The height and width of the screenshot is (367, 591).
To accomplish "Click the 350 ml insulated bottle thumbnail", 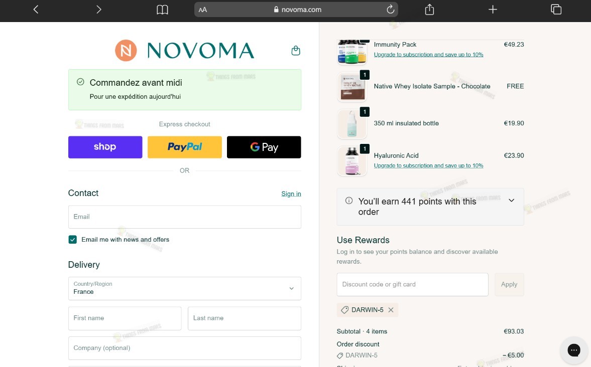I will pyautogui.click(x=352, y=124).
